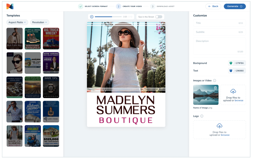
Task: Click the main Madelyn Summers Boutique preview
Action: point(126,74)
